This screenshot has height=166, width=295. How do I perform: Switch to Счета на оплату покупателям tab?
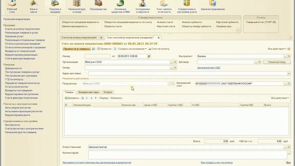pos(79,38)
